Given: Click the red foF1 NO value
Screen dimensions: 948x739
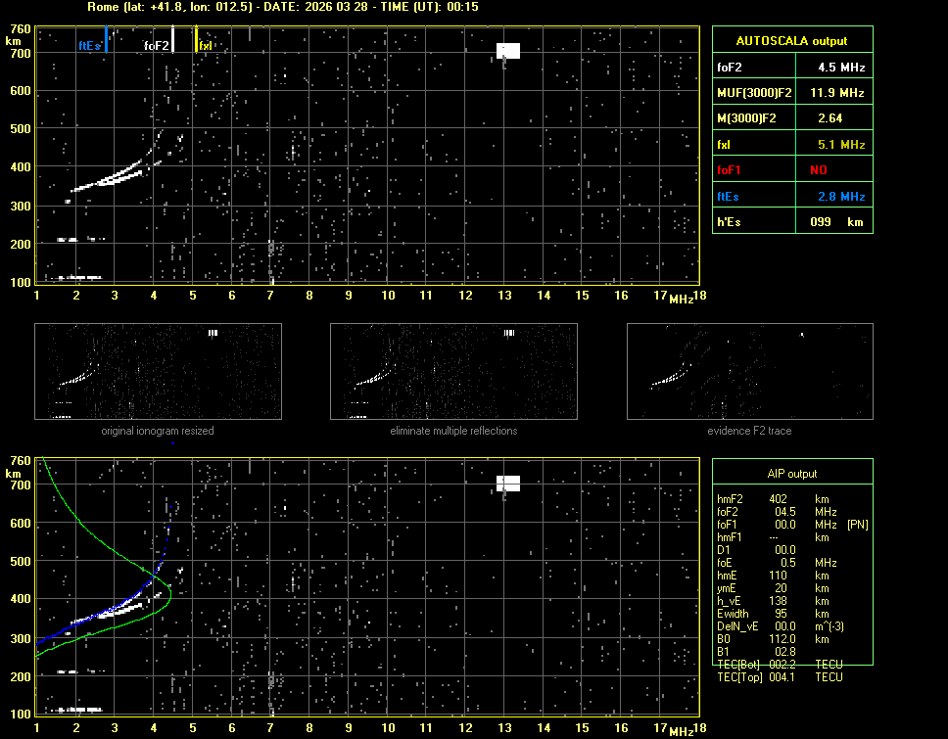Looking at the screenshot, I should pos(831,170).
